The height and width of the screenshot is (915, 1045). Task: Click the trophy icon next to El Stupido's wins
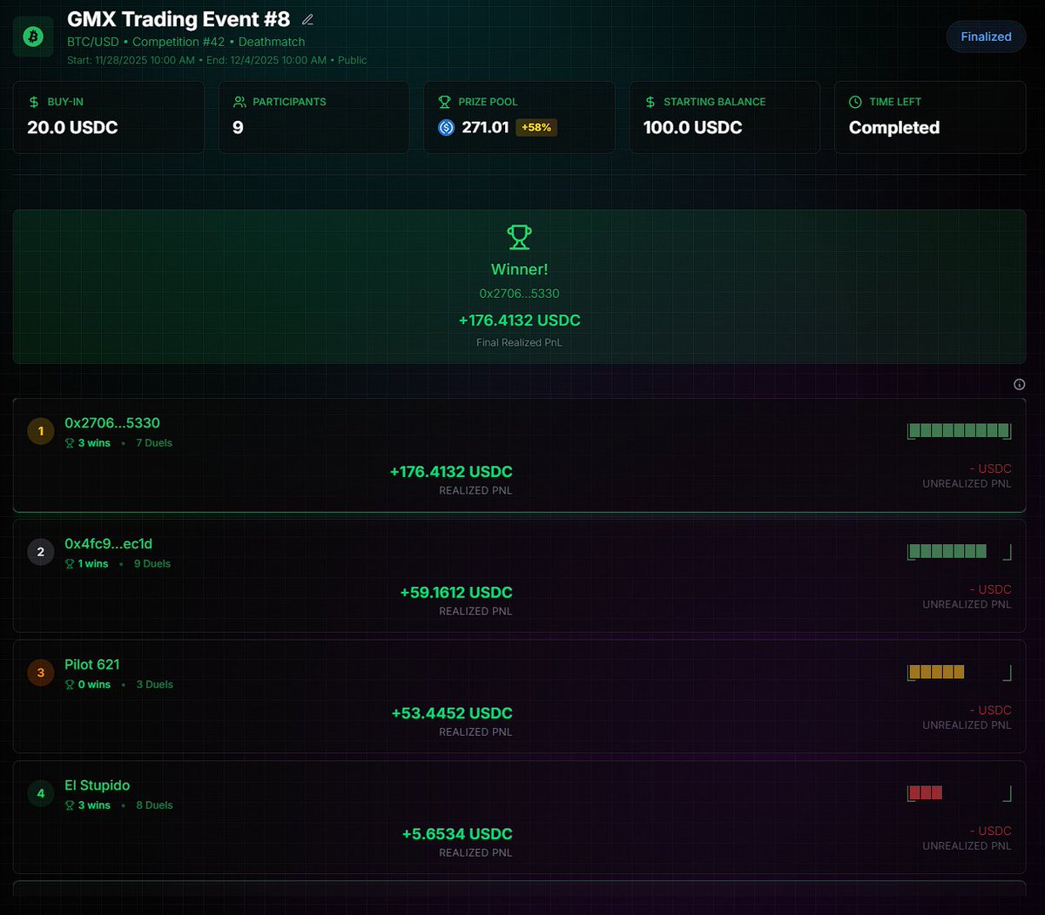[70, 806]
